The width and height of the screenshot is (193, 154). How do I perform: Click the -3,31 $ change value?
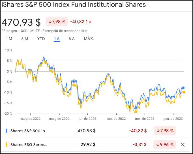click(140, 145)
